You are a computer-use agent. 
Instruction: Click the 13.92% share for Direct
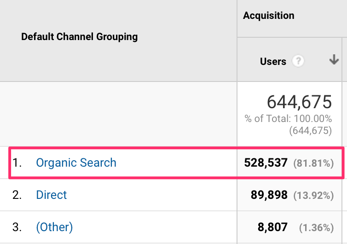coord(314,195)
